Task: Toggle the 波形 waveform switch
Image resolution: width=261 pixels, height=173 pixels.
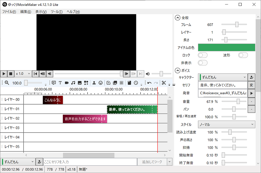Action: tap(243, 55)
